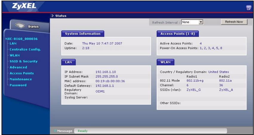This screenshot has width=254, height=135.
Task: Click the System Information panel header
Action: point(83,34)
